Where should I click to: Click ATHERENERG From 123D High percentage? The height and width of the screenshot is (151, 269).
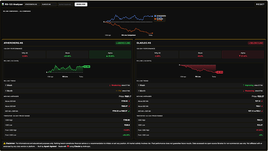tap(126, 130)
